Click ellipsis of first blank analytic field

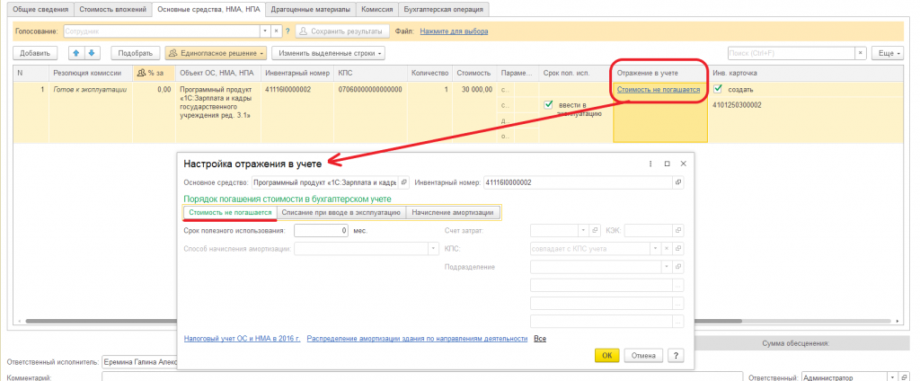tap(678, 286)
